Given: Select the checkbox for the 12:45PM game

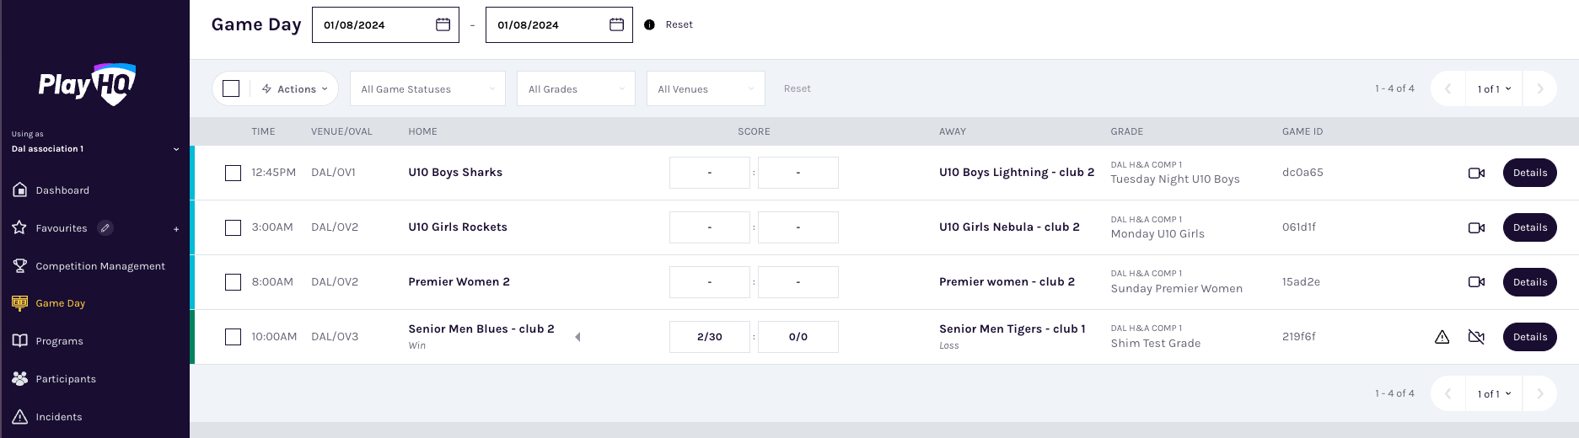Looking at the screenshot, I should pos(233,173).
